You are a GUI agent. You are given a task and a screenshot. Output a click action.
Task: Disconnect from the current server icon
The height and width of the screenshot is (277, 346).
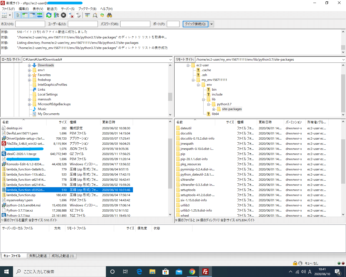click(71, 15)
